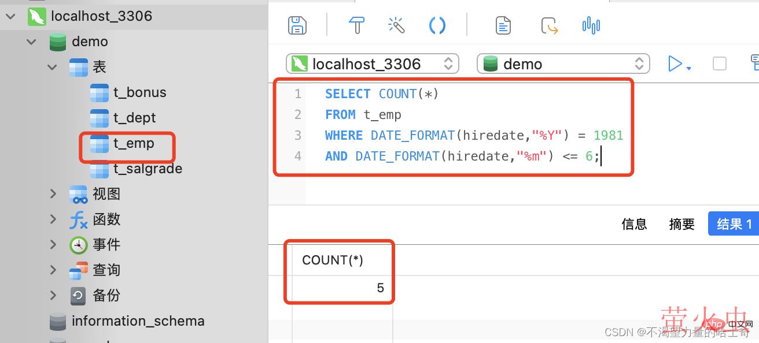Image resolution: width=759 pixels, height=343 pixels.
Task: Switch to the 摘要 tab
Action: 681,224
